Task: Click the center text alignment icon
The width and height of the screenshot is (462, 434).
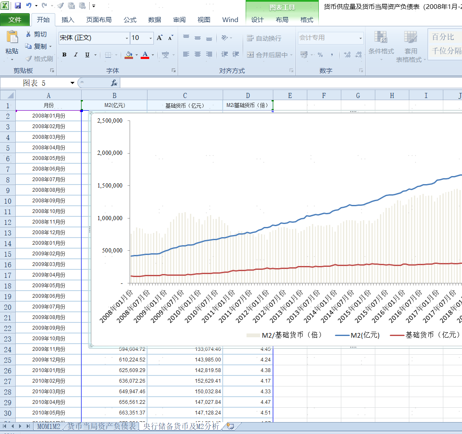Action: [x=198, y=54]
